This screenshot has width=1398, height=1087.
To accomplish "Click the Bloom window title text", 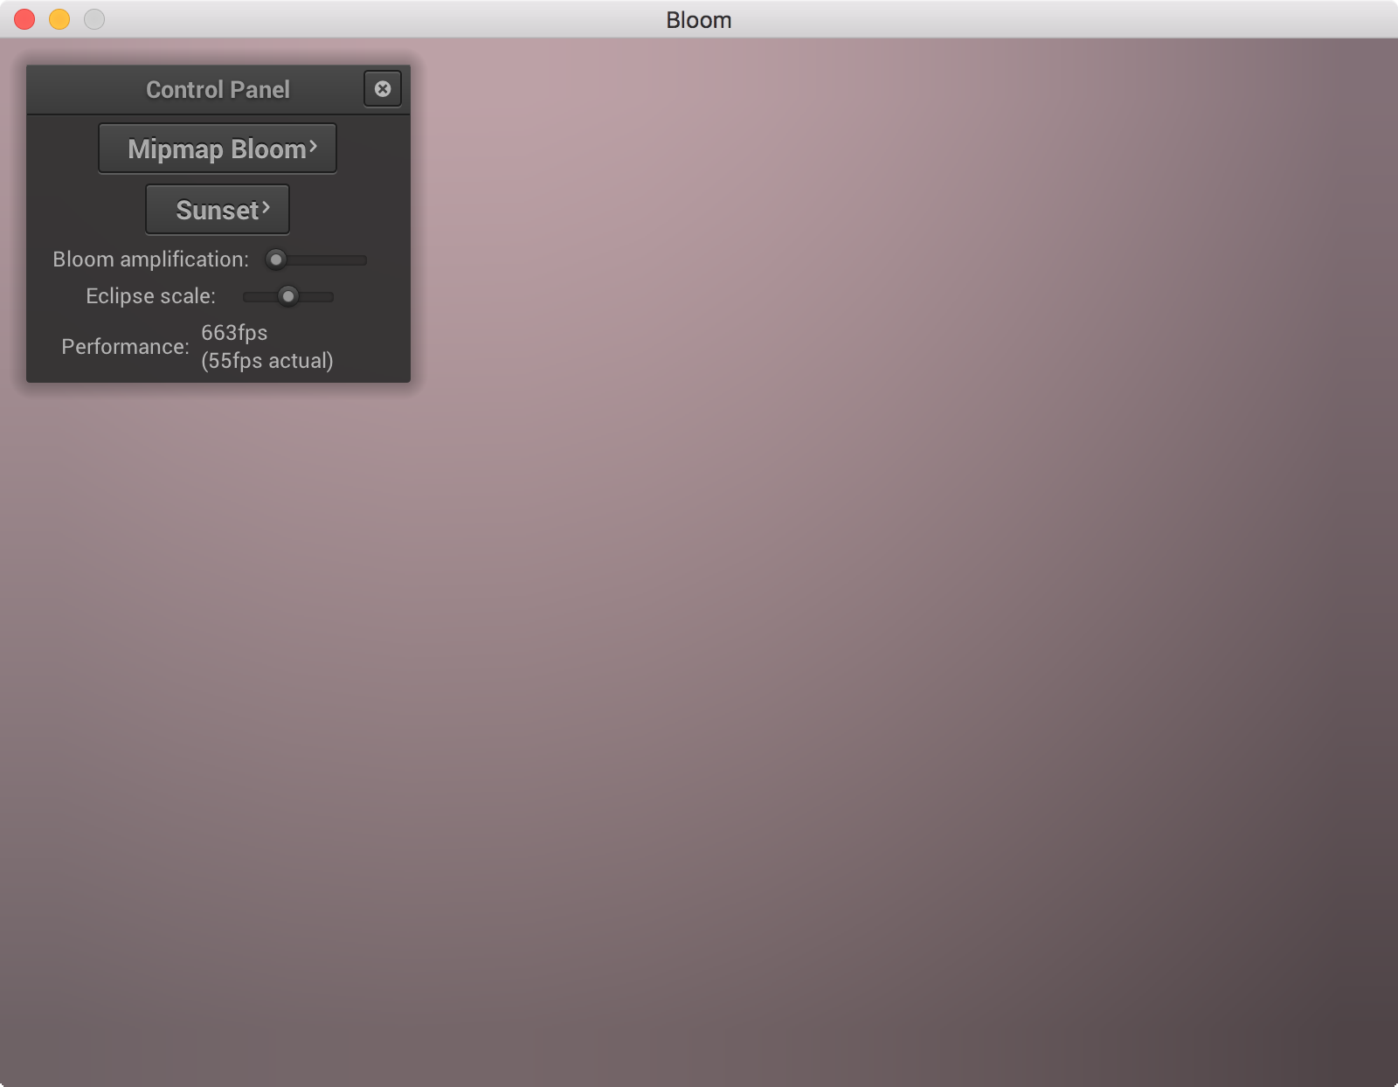I will 698,20.
